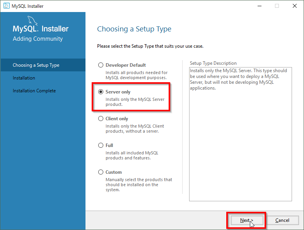Choose the Client only radio option
Image resolution: width=304 pixels, height=230 pixels.
101,119
